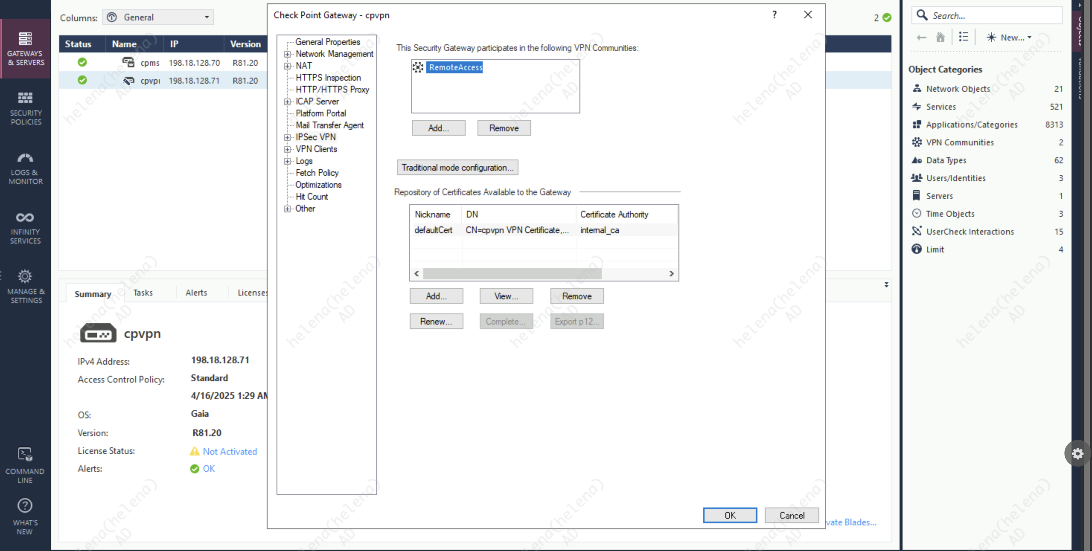This screenshot has height=551, width=1092.
Task: Click the home icon in objects panel
Action: click(940, 37)
